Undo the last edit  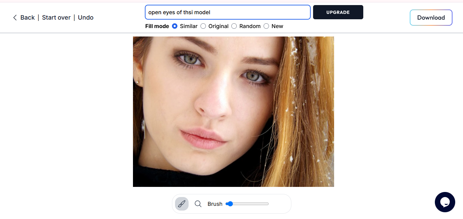point(86,18)
